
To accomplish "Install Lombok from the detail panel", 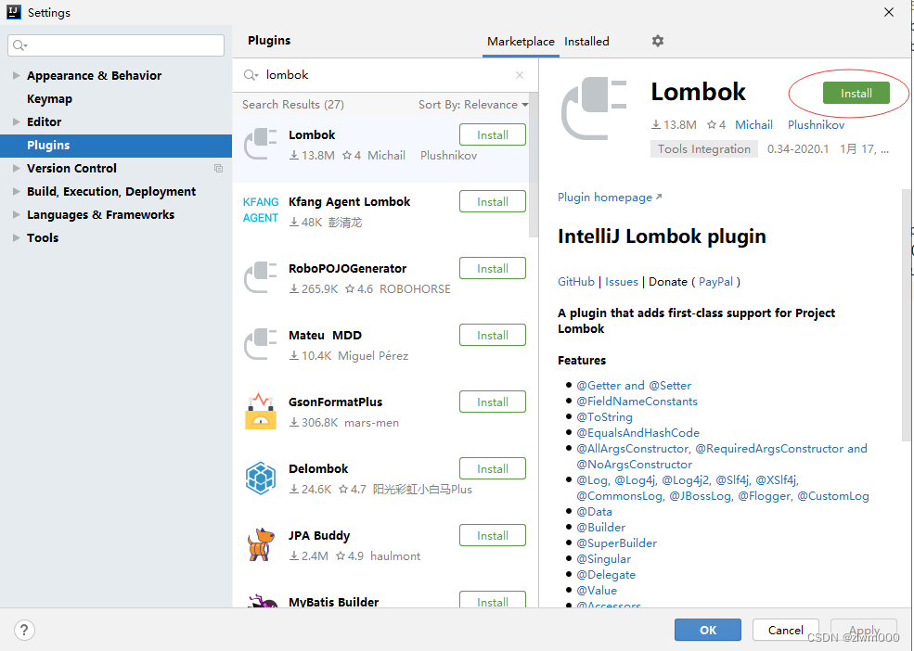I will pyautogui.click(x=856, y=94).
